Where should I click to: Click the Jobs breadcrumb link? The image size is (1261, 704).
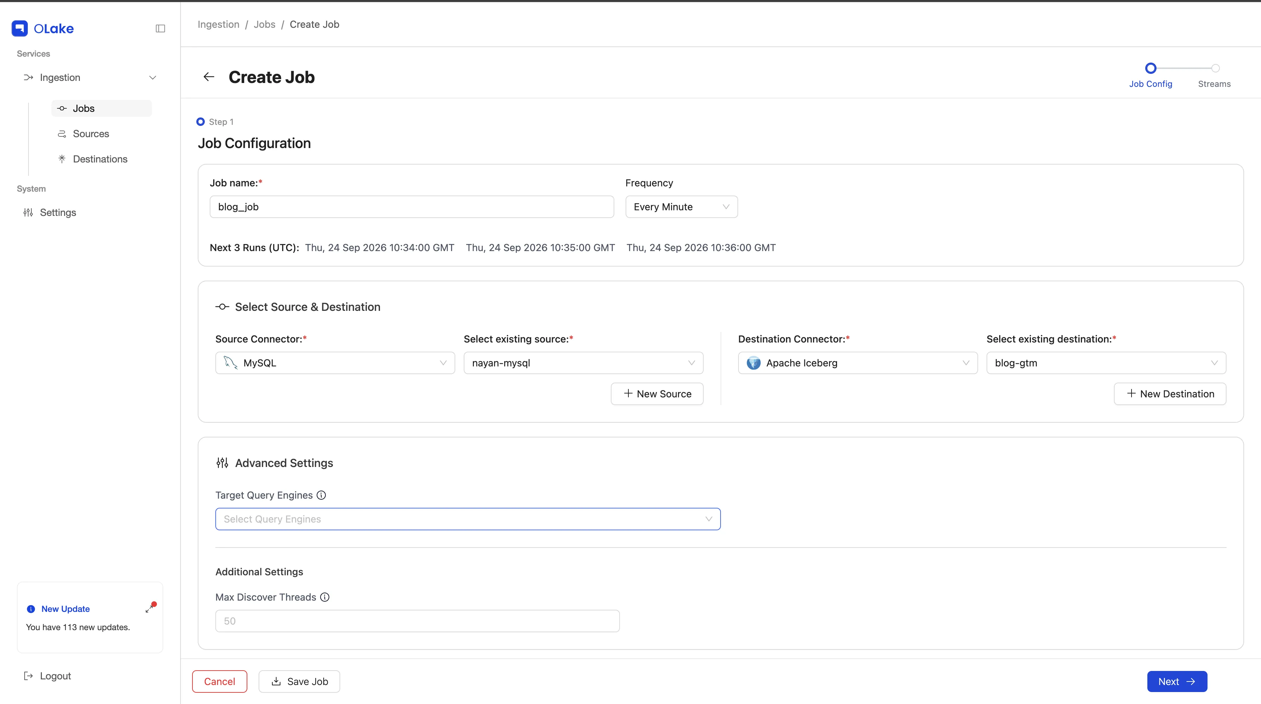pos(264,25)
